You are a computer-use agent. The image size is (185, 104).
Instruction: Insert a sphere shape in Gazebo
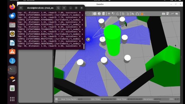pos(99,14)
